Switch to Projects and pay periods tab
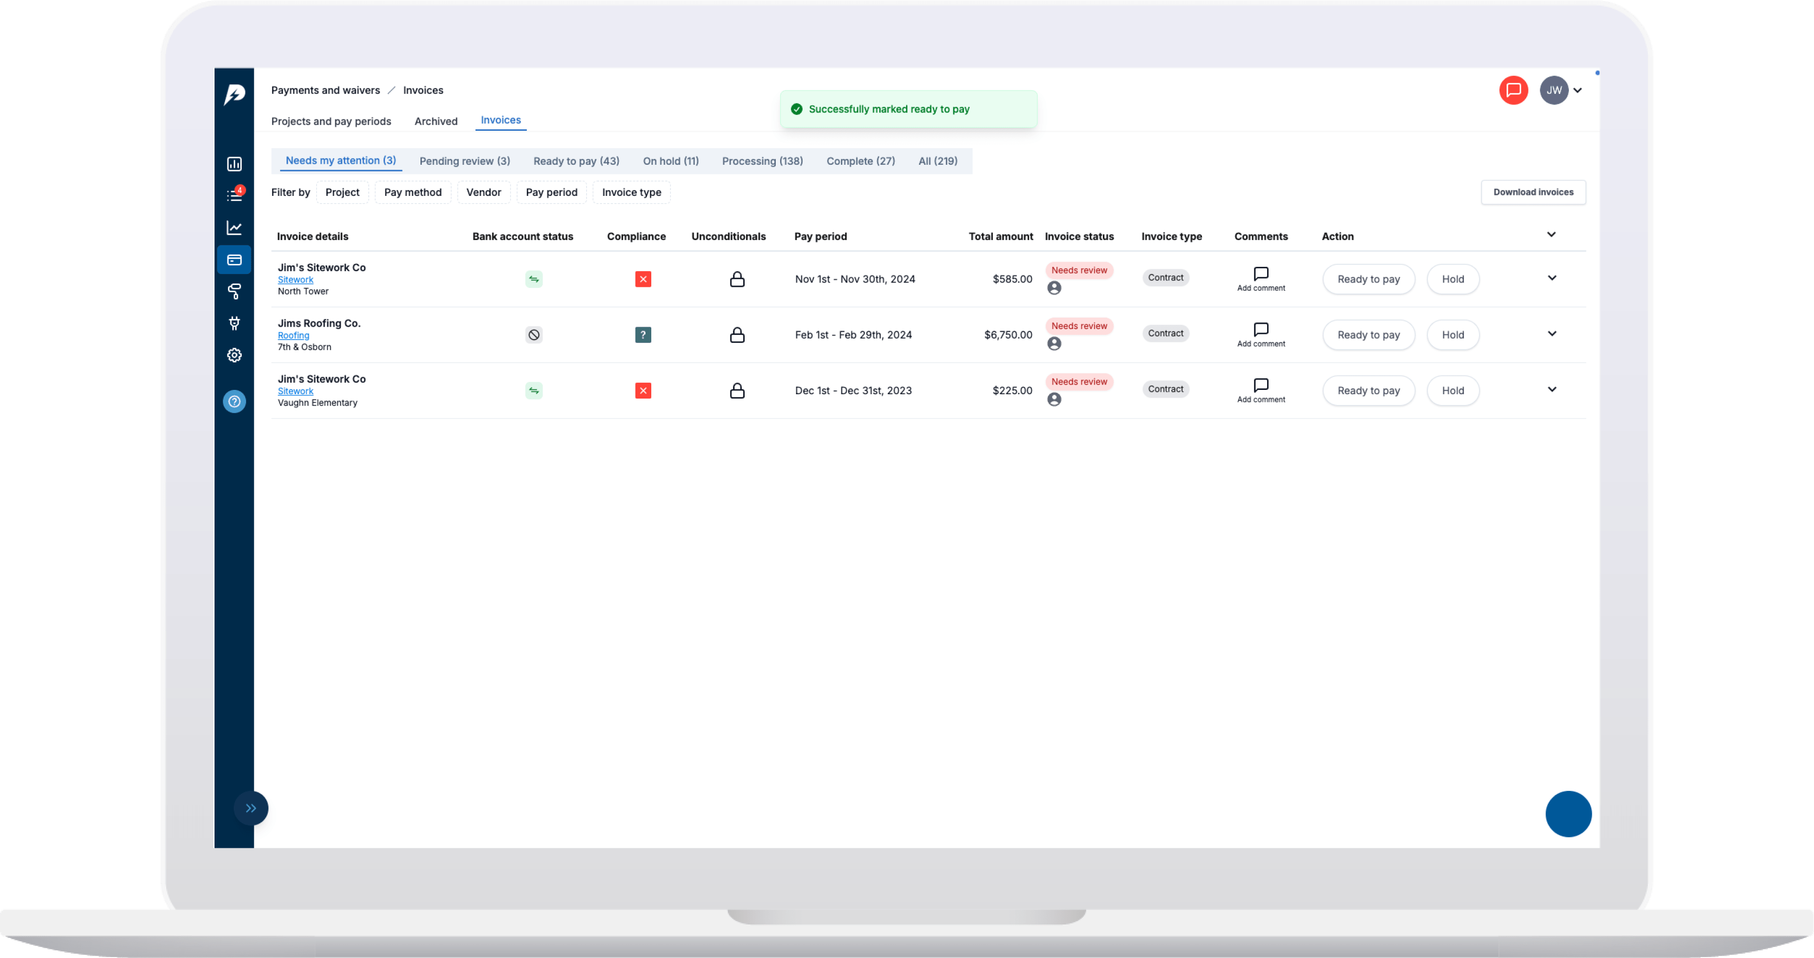 click(x=331, y=121)
